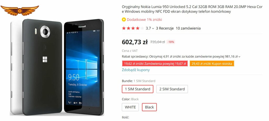Viewport: 269px width, 121px height.
Task: Click the yellow coin discount icon
Action: tap(124, 20)
